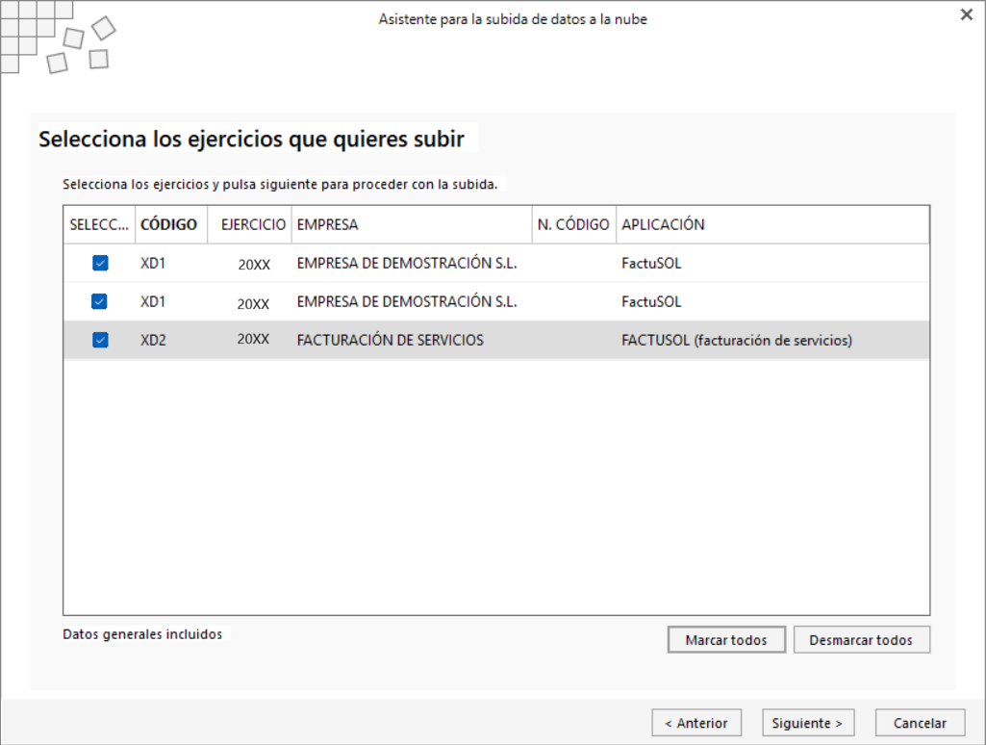Select the FACTURACIÓN DE SERVICIOS row
This screenshot has width=986, height=745.
pos(496,340)
